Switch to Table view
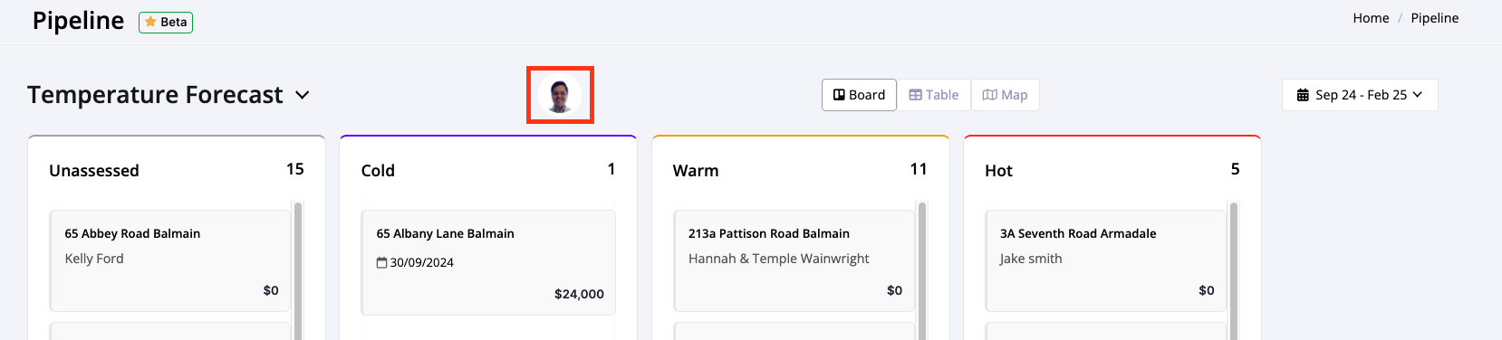Viewport: 1502px width, 340px height. [x=934, y=95]
